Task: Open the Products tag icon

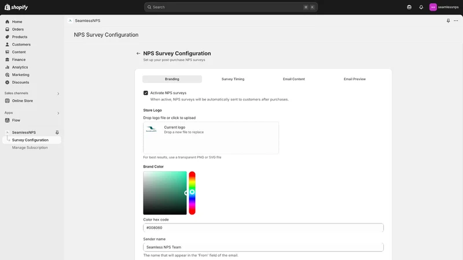Action: [8, 37]
